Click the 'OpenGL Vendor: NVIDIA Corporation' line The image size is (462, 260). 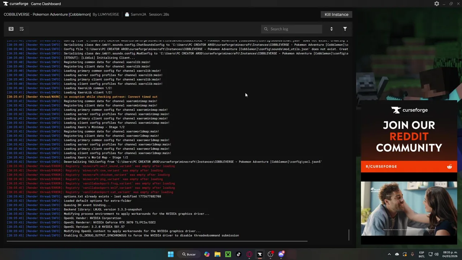click(x=64, y=218)
